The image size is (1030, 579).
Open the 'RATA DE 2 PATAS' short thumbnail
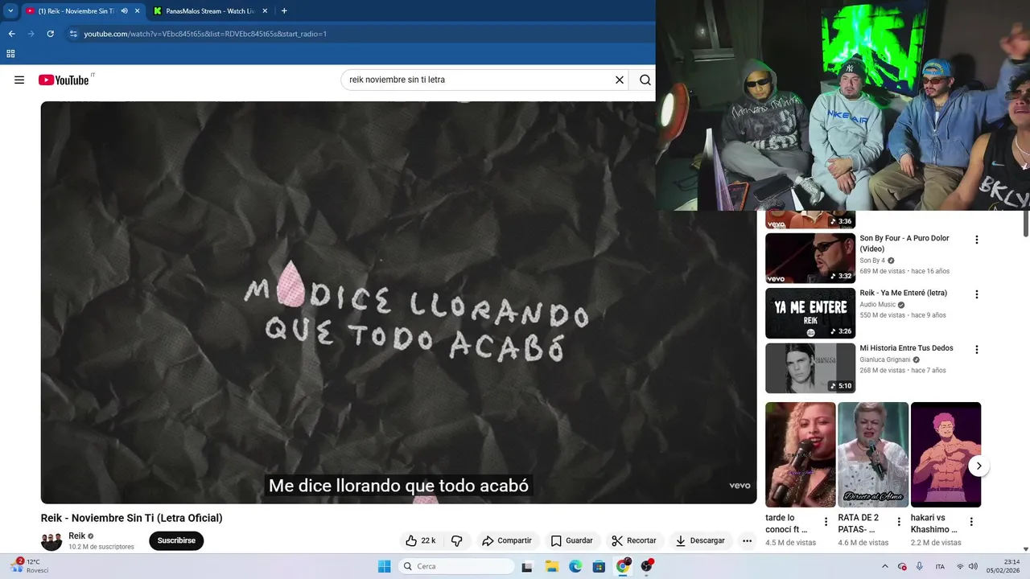873,454
